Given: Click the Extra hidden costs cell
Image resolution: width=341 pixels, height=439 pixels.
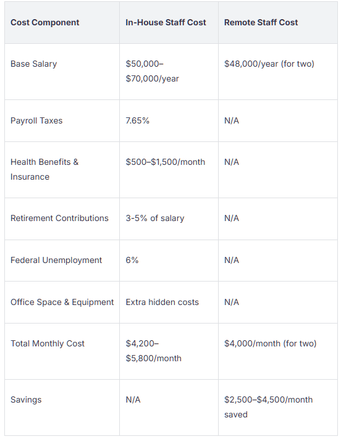Looking at the screenshot, I should point(162,302).
